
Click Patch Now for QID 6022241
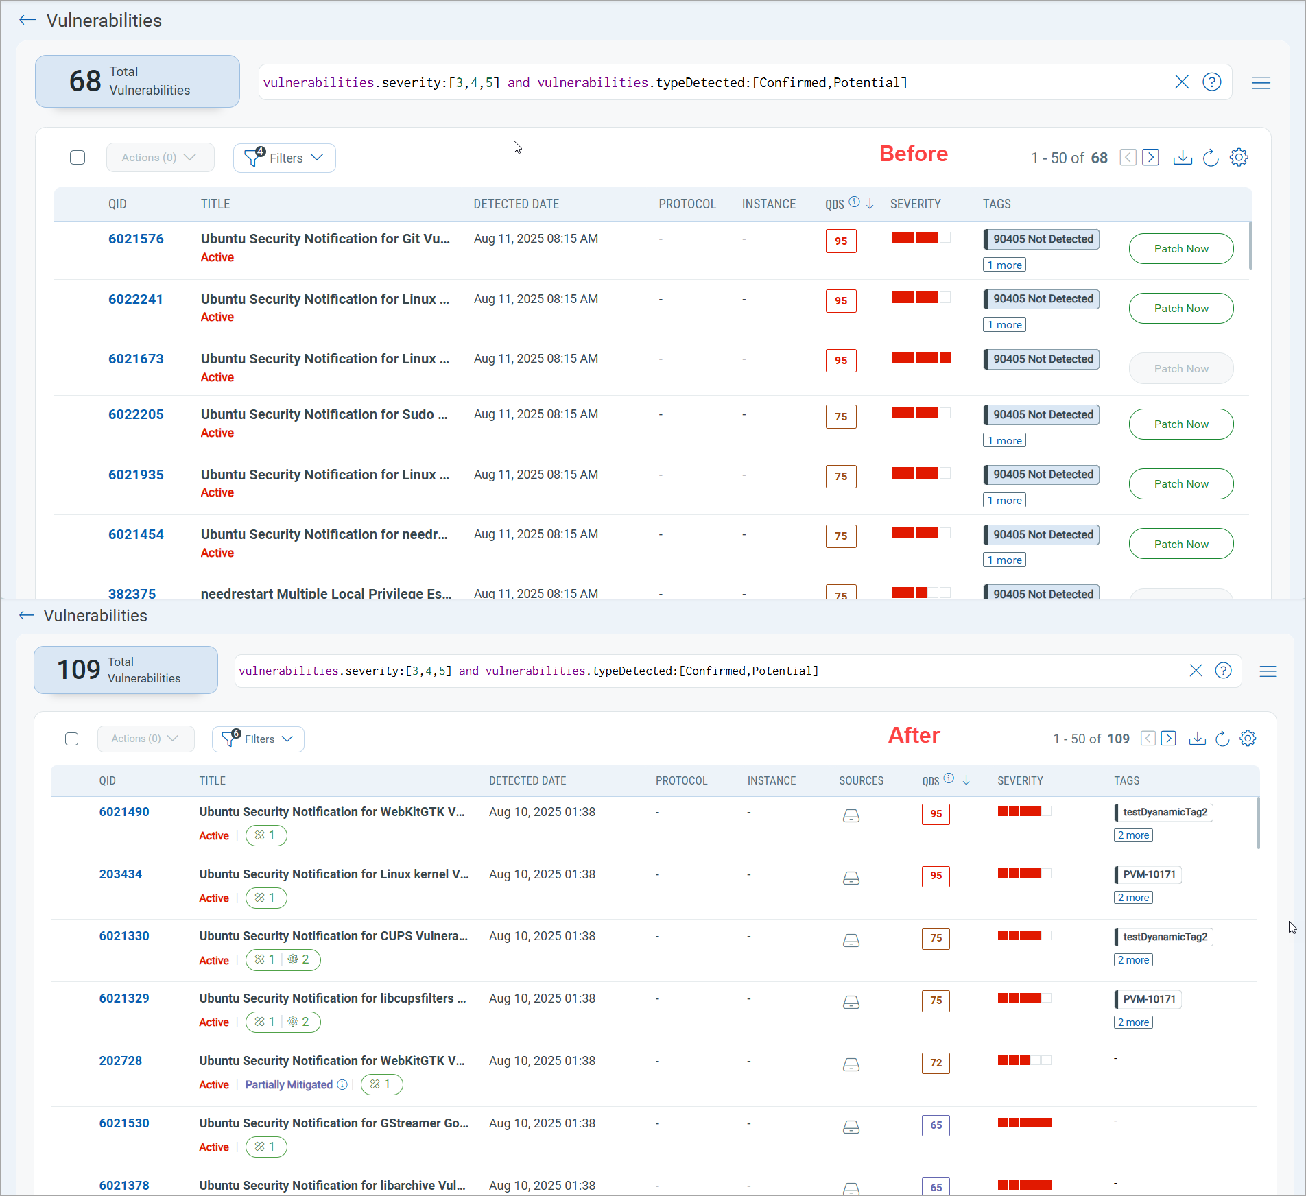pos(1181,308)
